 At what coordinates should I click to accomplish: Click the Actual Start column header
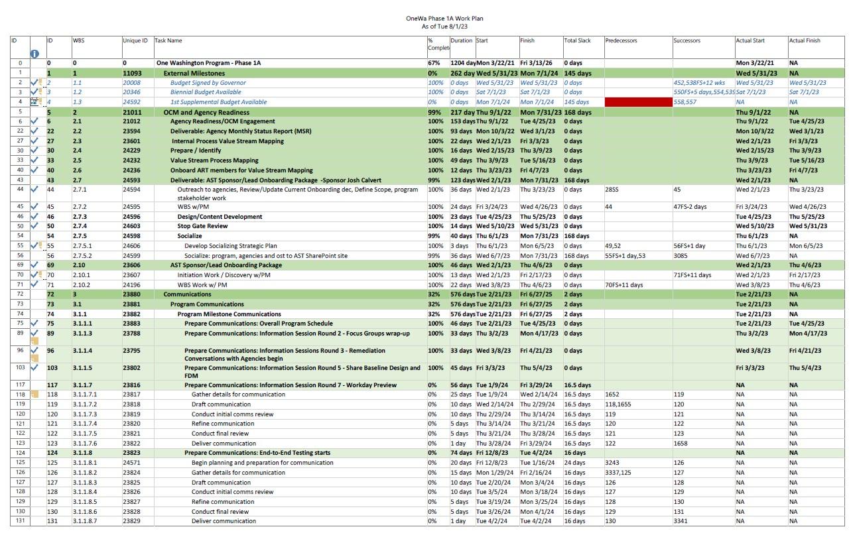click(750, 40)
